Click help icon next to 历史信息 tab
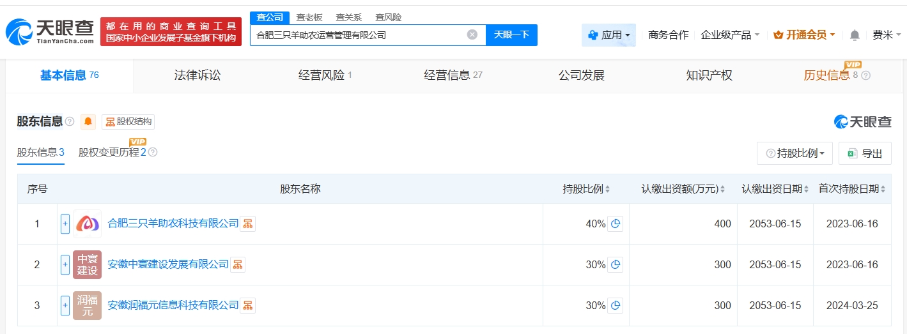This screenshot has width=907, height=334. coord(866,75)
